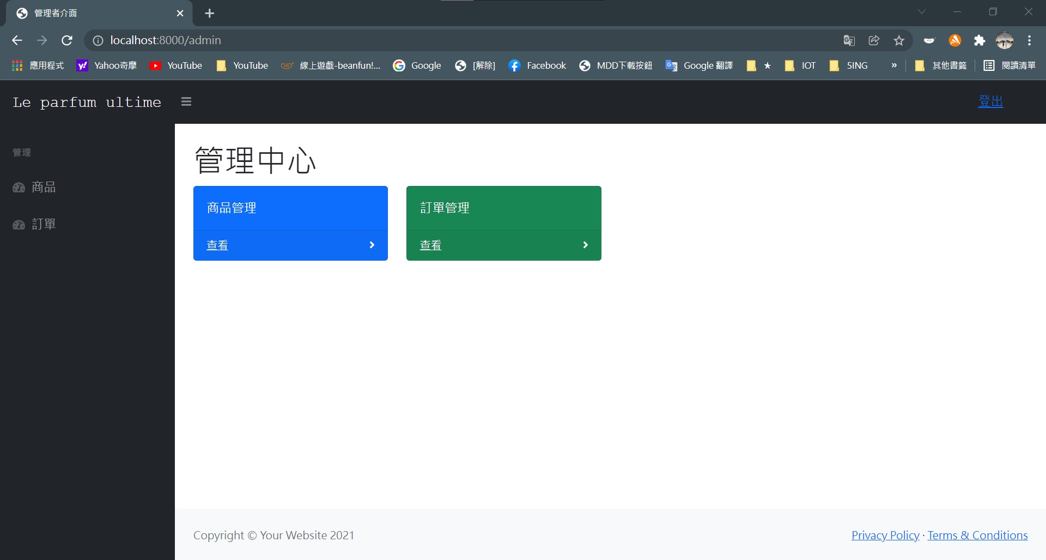The height and width of the screenshot is (560, 1046).
Task: Open 閱讀清單 reading list
Action: coord(1009,65)
